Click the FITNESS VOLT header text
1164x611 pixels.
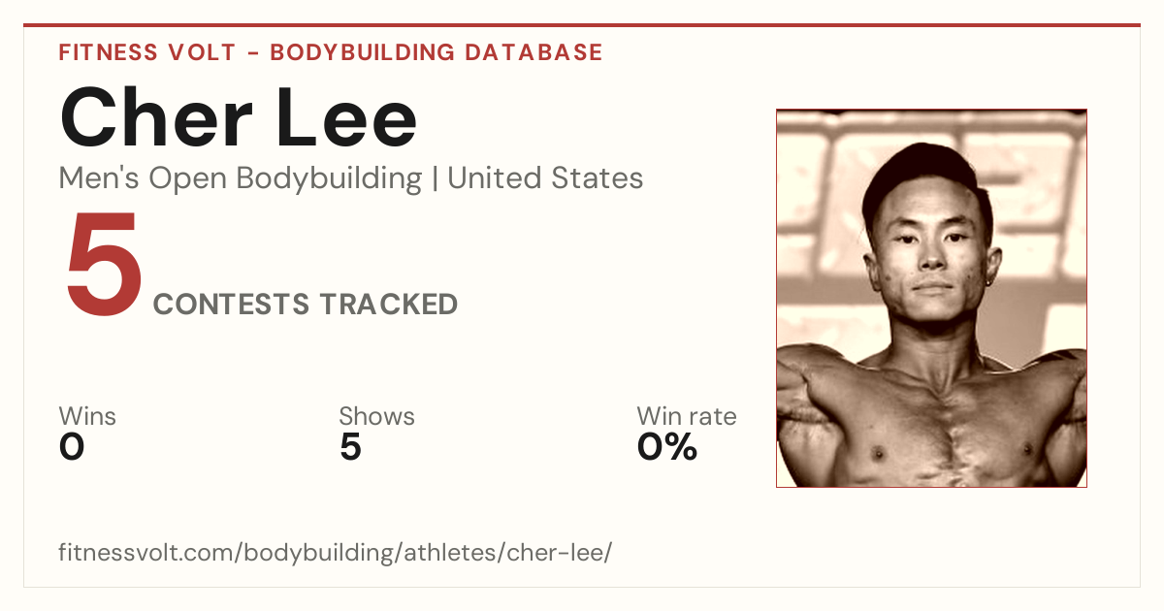147,52
